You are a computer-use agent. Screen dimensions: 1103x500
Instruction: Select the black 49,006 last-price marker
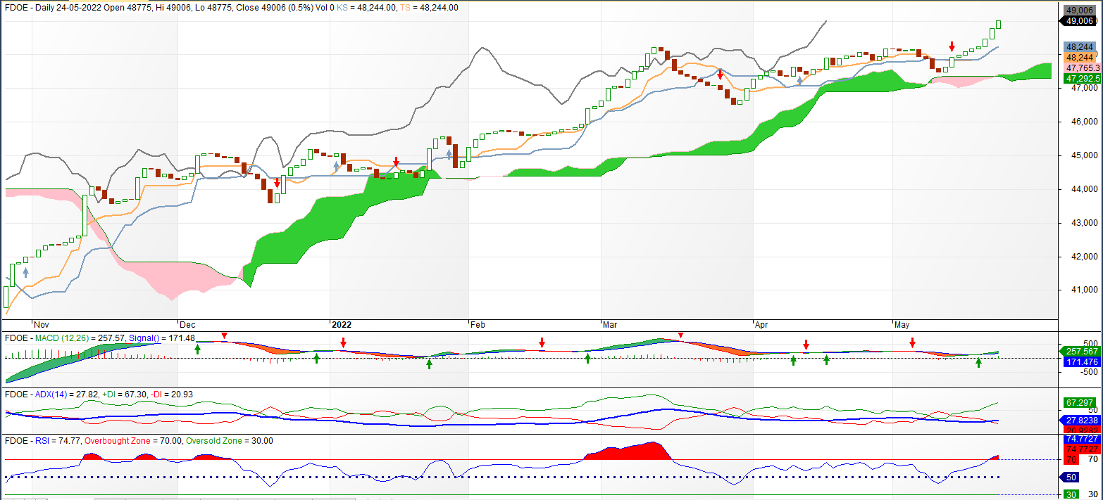1078,21
